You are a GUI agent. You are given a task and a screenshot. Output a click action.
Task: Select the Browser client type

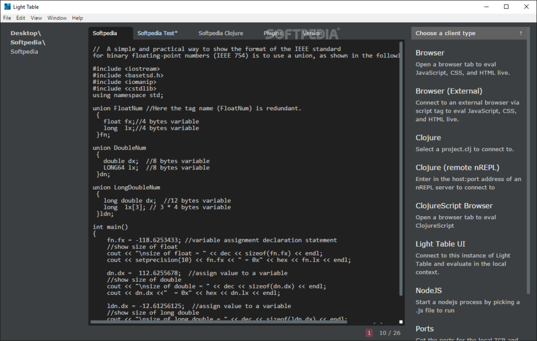tap(430, 53)
